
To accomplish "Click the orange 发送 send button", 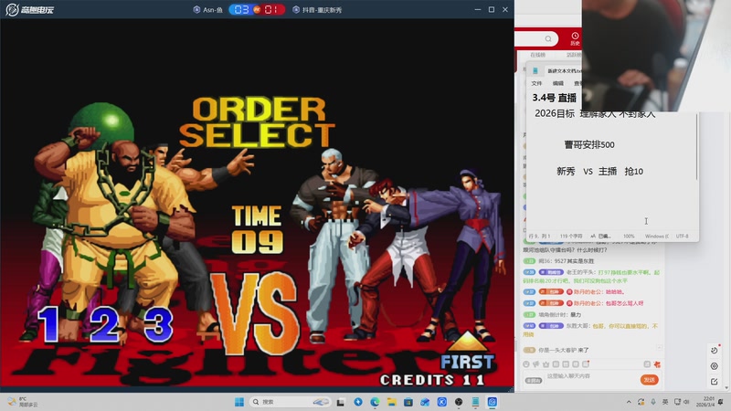I will point(649,380).
